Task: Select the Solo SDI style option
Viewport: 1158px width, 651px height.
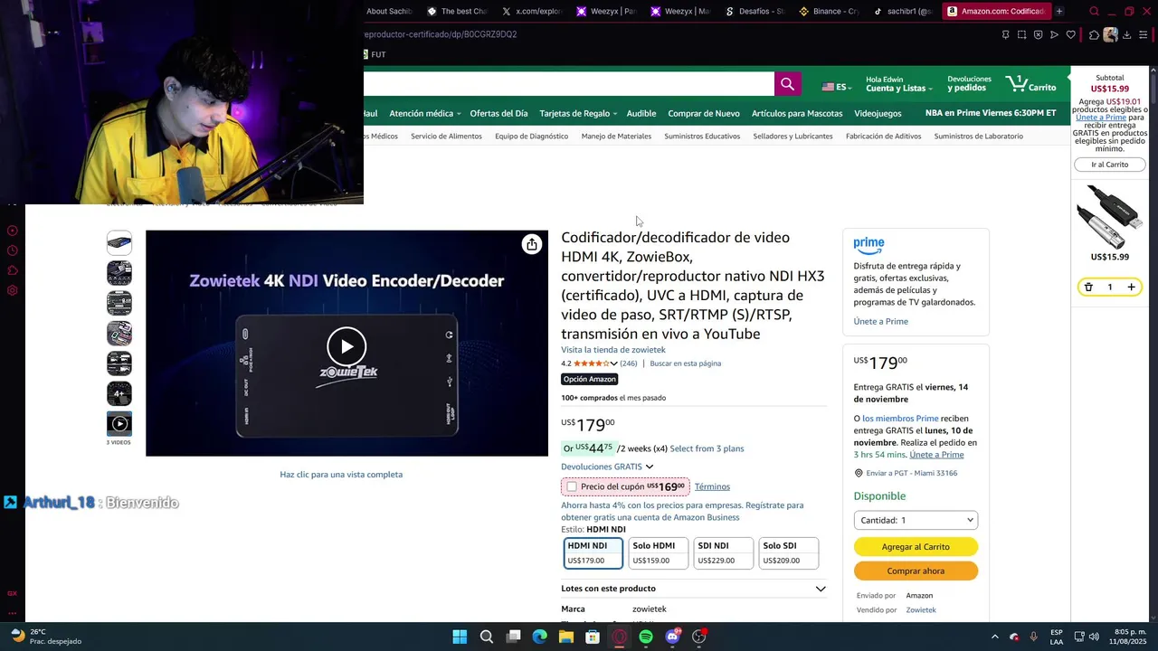Action: [x=789, y=552]
